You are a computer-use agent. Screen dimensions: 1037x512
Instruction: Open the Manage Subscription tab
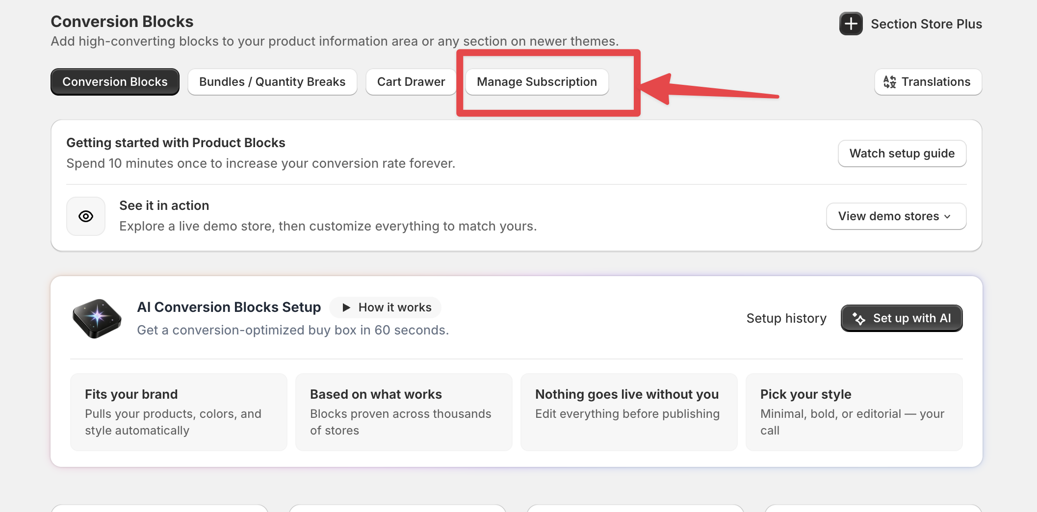[x=537, y=82]
